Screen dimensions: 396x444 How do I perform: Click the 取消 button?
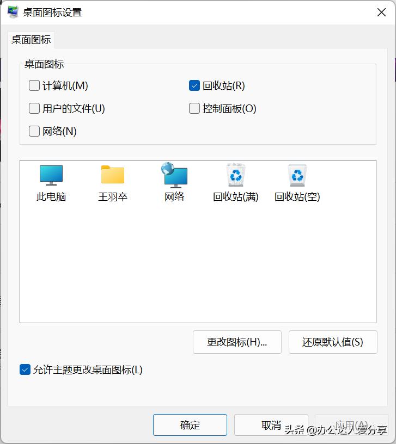[270, 425]
